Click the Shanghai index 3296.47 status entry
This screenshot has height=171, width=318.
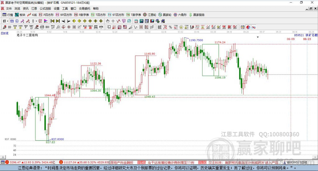click(30, 162)
